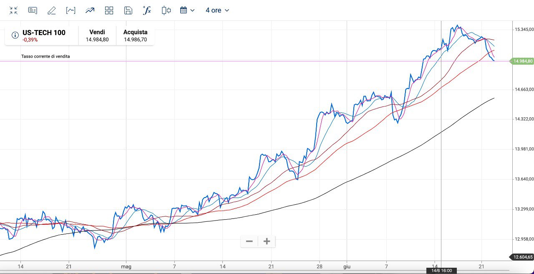Screen dimensions: 534x274
Task: Open the calendar date range dropdown
Action: [x=187, y=10]
